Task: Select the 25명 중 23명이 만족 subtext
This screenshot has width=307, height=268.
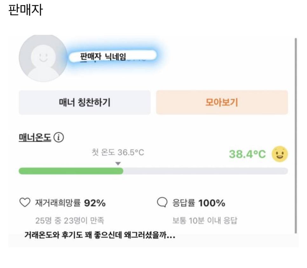Action: 70,220
